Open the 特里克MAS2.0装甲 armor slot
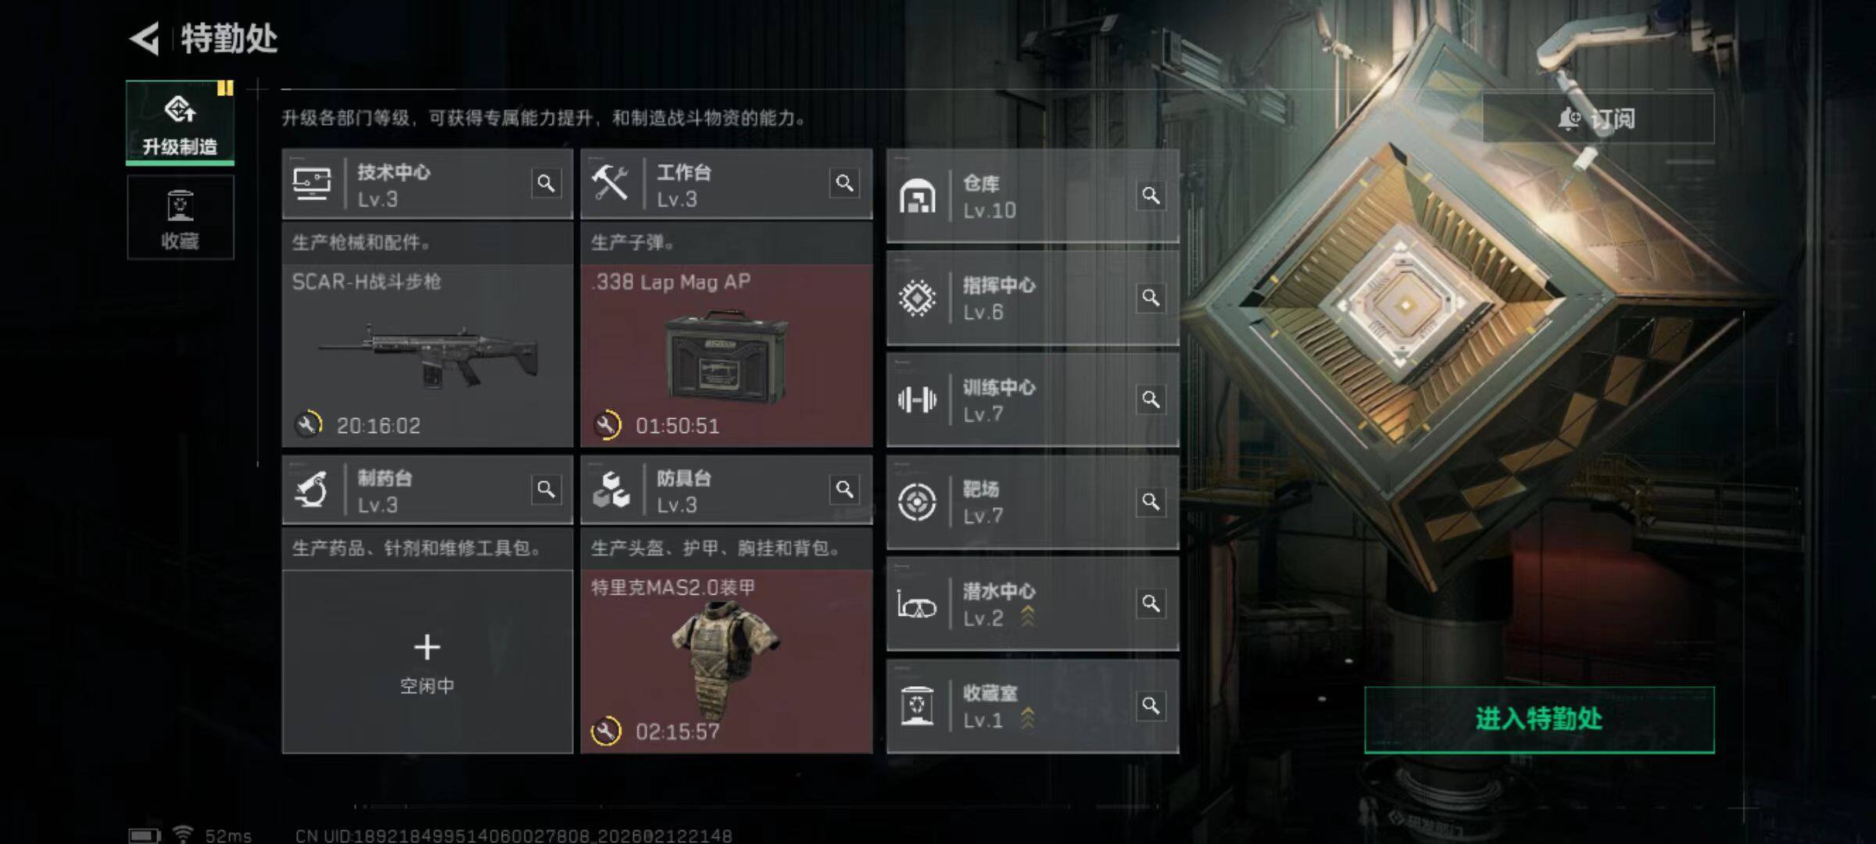 pyautogui.click(x=726, y=662)
